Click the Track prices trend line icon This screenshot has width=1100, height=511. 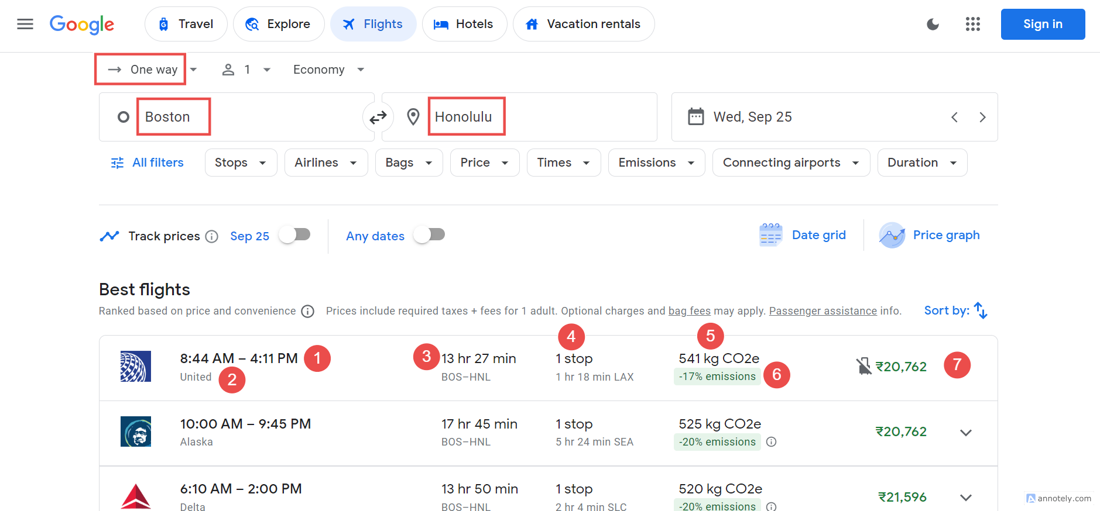click(109, 236)
